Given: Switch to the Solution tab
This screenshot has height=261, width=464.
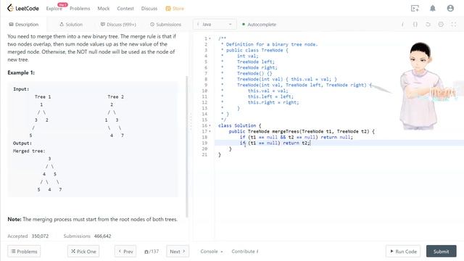Looking at the screenshot, I should tap(71, 25).
